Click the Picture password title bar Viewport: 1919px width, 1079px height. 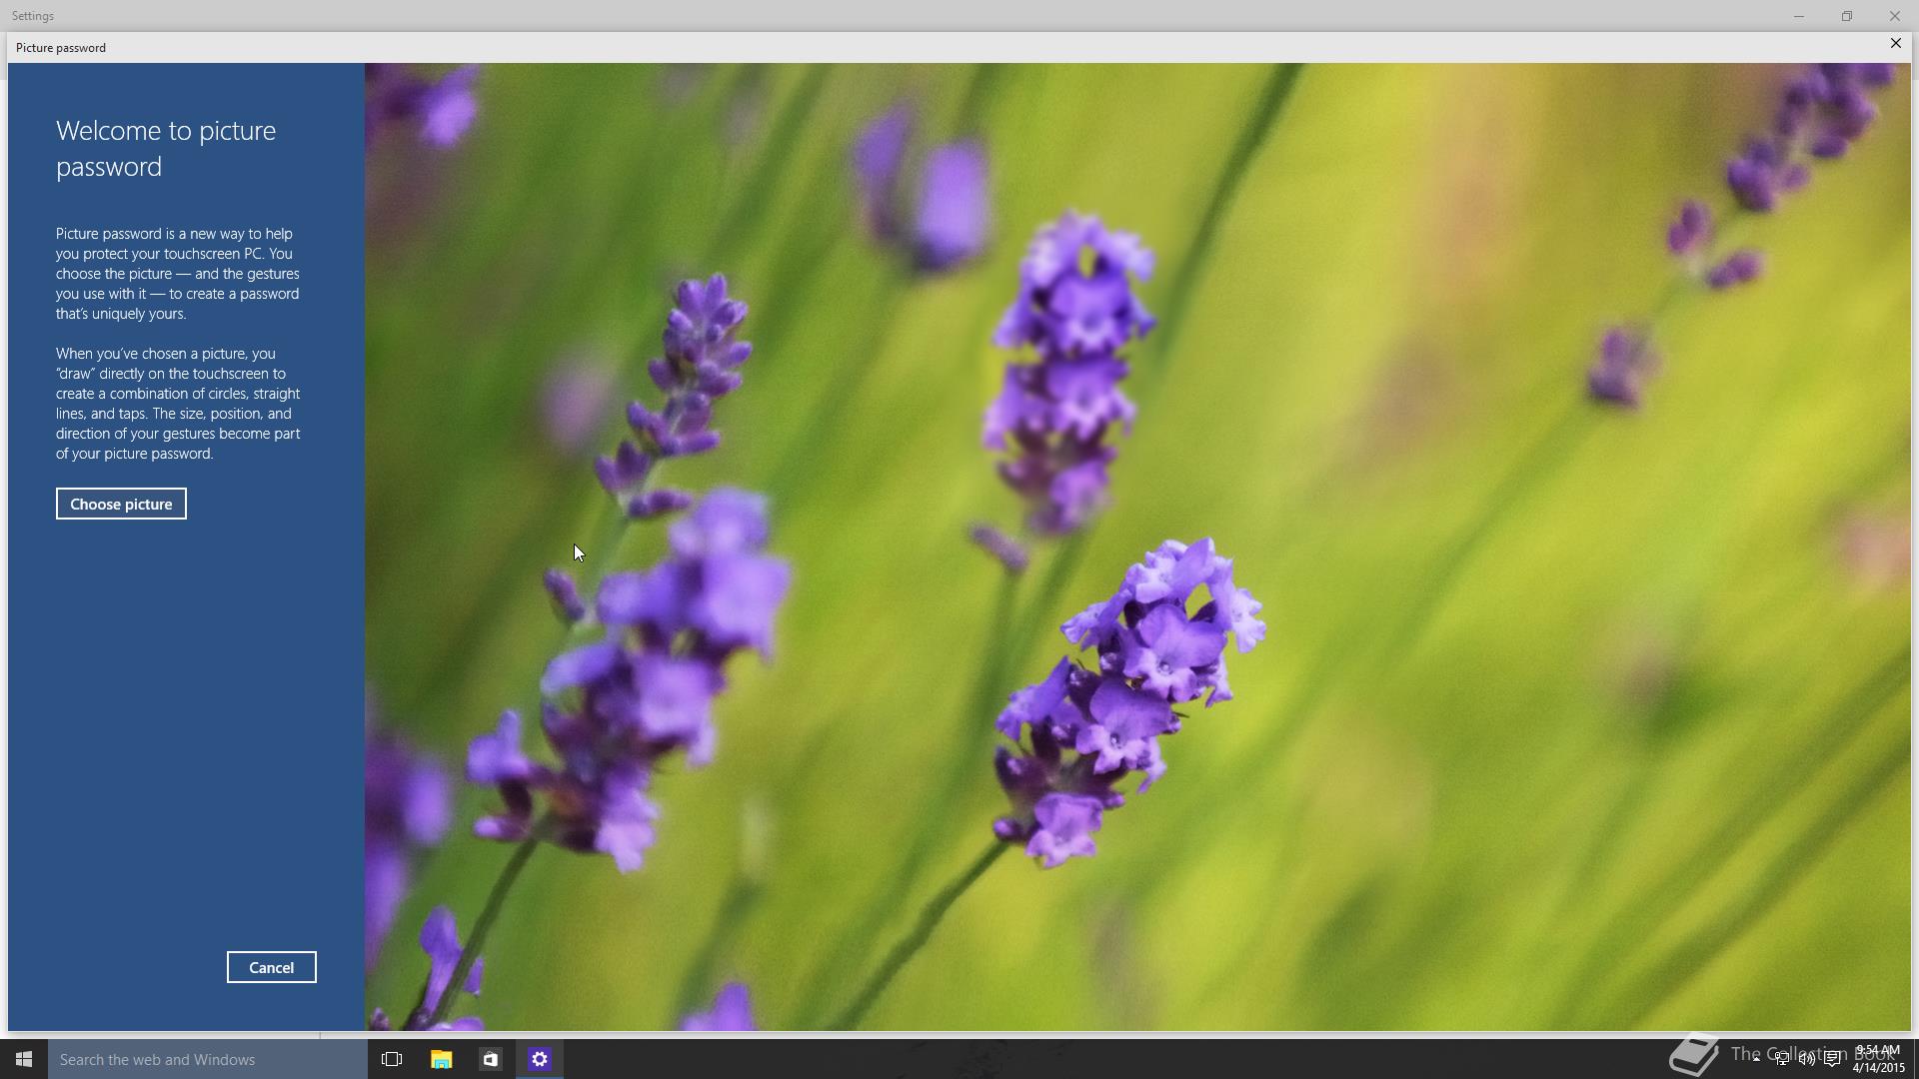click(900, 47)
